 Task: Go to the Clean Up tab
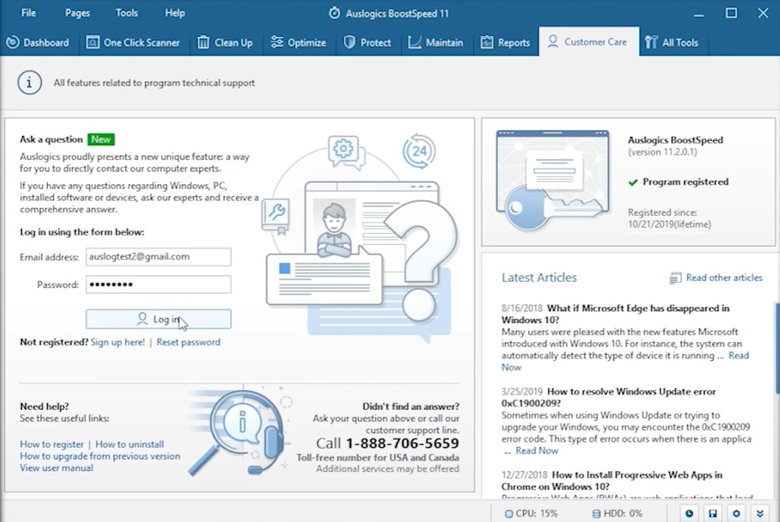pyautogui.click(x=225, y=42)
